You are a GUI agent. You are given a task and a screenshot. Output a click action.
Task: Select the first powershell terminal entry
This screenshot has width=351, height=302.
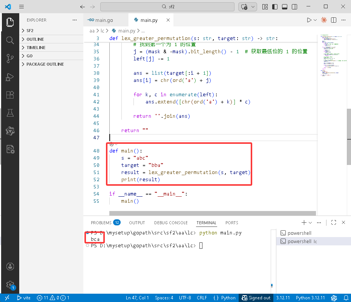click(314, 233)
